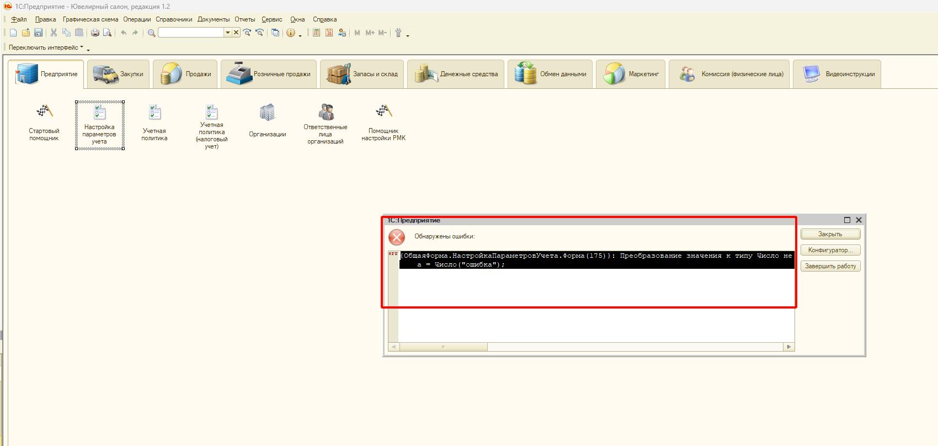This screenshot has width=938, height=446.
Task: Click the window list toolbar icon
Action: [x=275, y=33]
